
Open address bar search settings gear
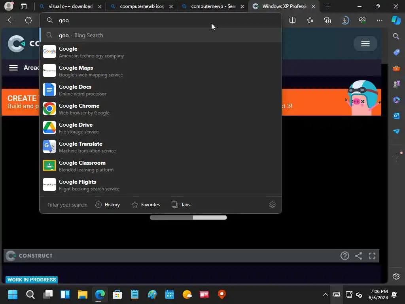272,205
